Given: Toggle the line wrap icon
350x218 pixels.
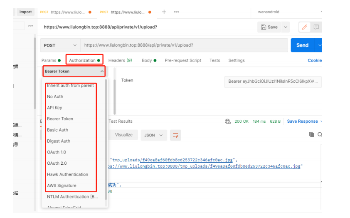Looking at the screenshot, I should 175,135.
